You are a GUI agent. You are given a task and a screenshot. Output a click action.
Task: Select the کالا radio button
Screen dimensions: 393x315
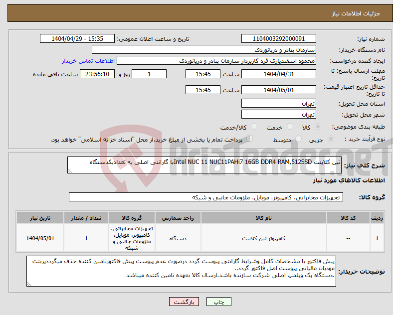coord(318,127)
